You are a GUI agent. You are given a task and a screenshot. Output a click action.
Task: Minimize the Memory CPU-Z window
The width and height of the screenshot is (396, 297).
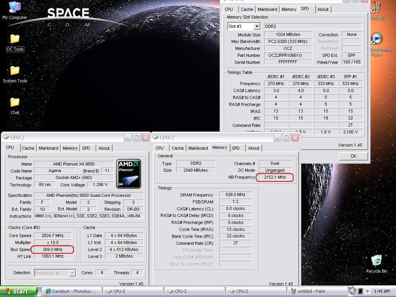tap(277, 138)
